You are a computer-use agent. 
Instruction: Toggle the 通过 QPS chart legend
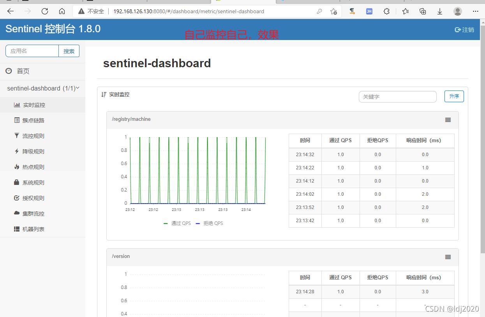click(177, 223)
